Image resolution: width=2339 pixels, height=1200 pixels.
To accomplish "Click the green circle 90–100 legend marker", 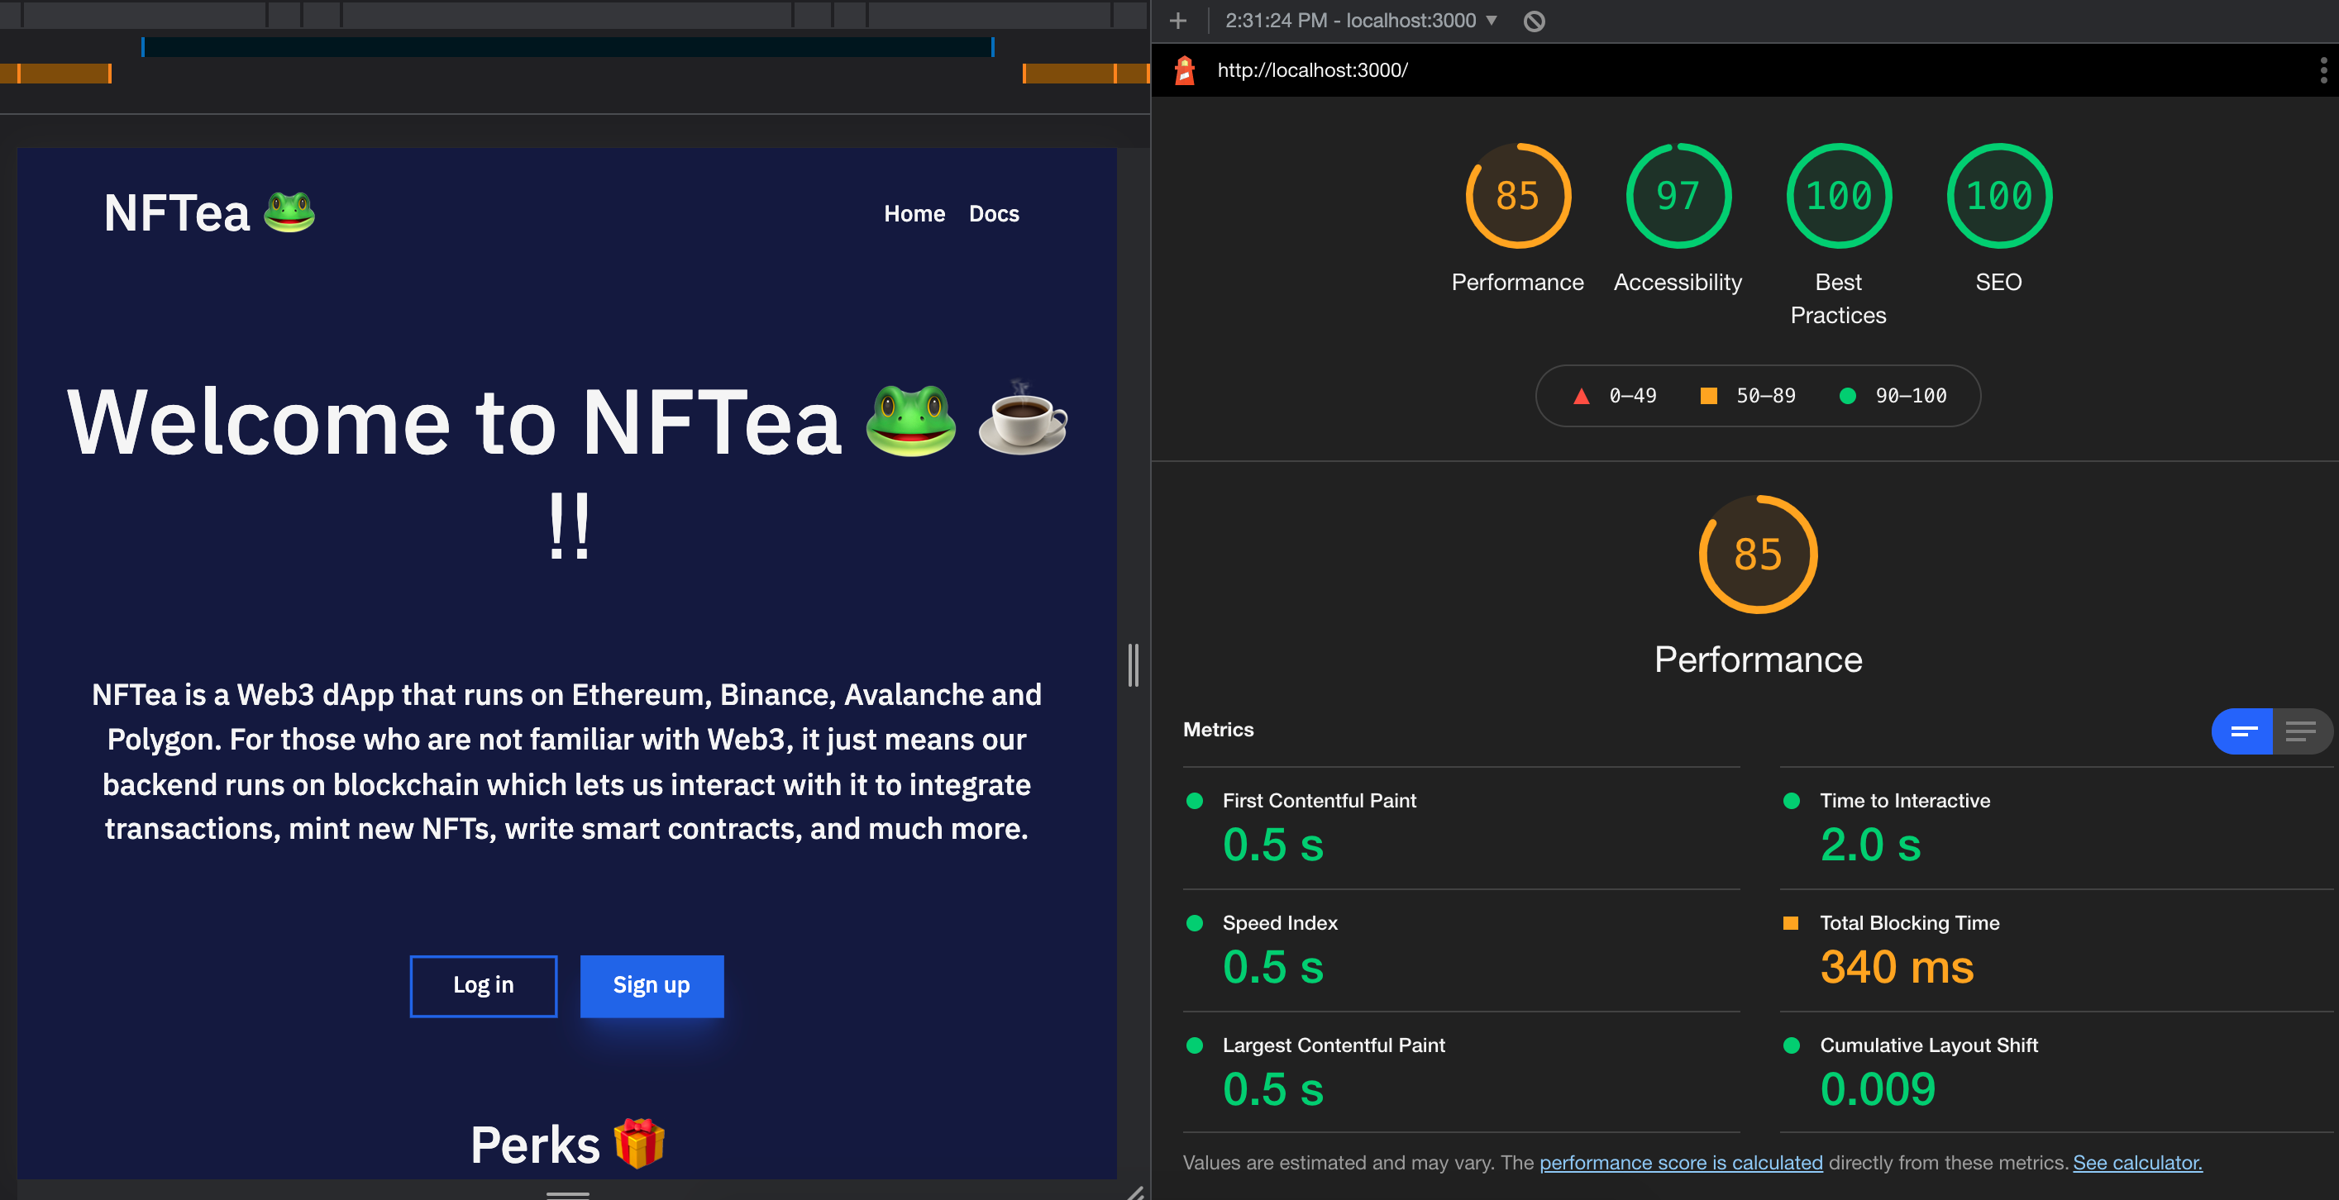I will 1847,396.
